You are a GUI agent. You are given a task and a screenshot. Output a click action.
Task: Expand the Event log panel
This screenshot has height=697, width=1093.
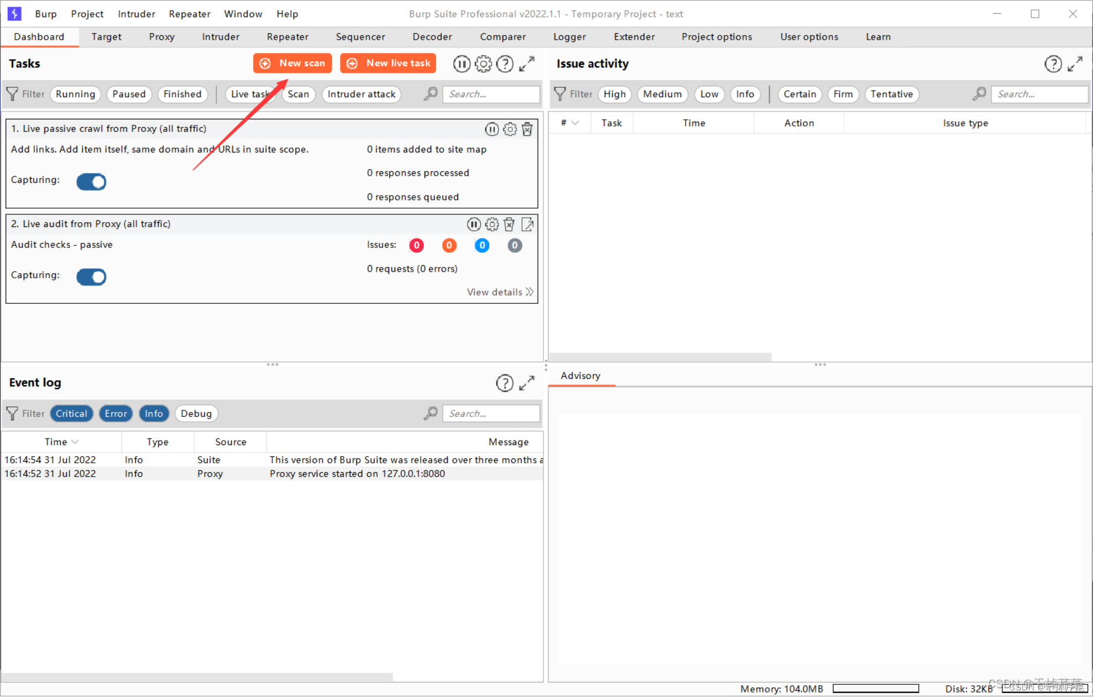click(527, 383)
